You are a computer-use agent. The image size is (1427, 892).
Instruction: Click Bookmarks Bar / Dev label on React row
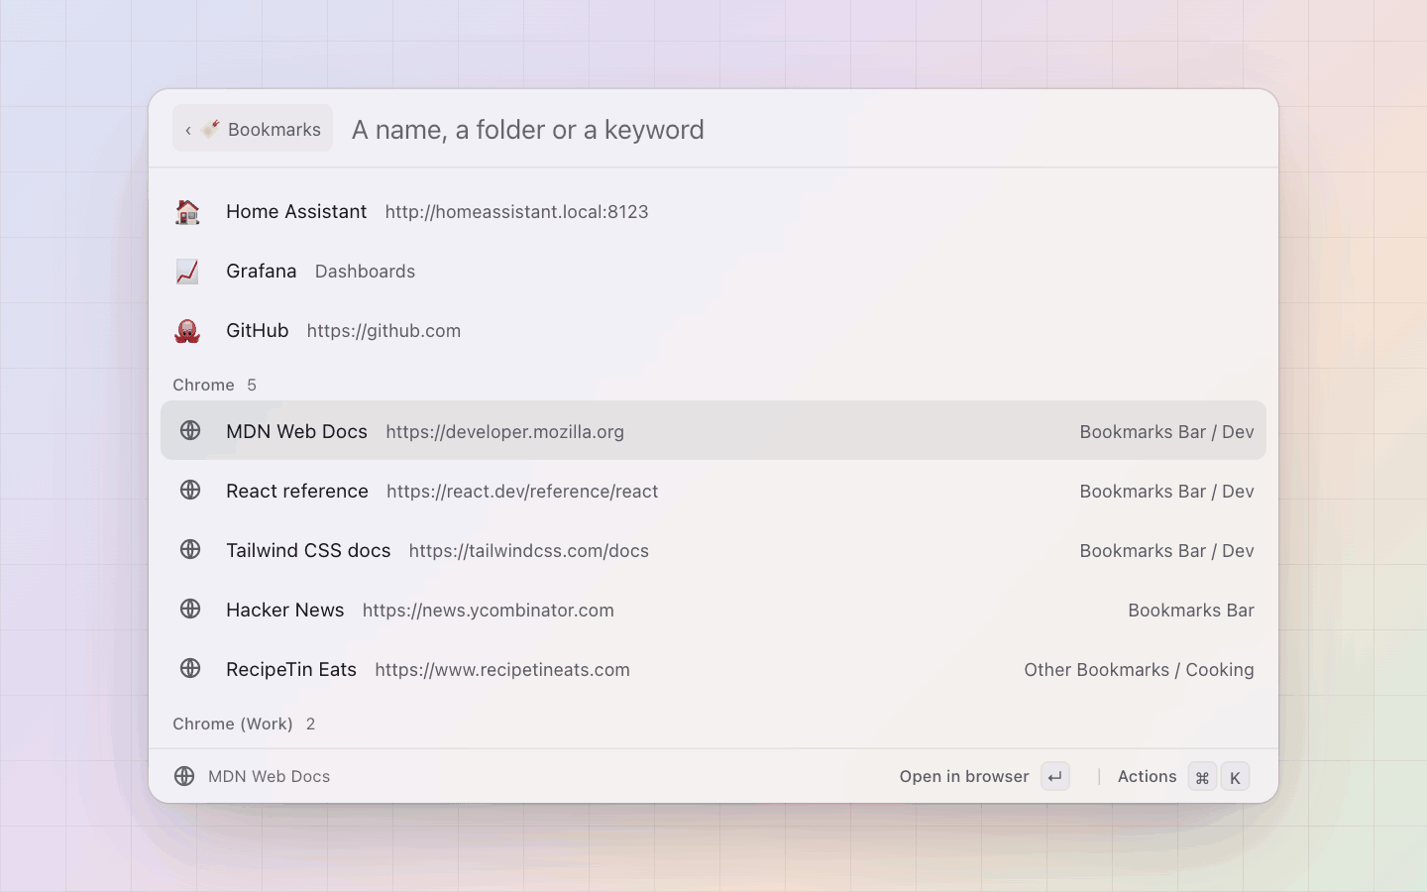[x=1166, y=492]
